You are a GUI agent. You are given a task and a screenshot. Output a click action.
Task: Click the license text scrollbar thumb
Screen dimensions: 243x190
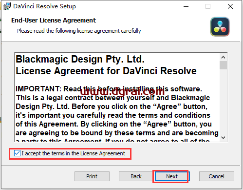click(224, 65)
